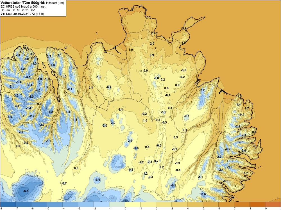Click the legend swatch between 8 and 9

257,204
